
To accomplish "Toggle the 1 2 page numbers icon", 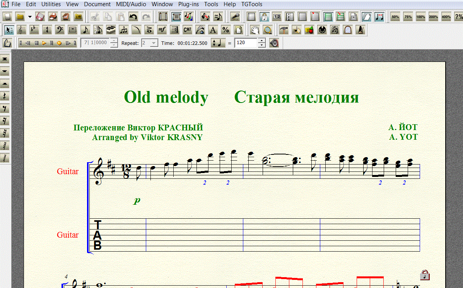I will [x=277, y=17].
